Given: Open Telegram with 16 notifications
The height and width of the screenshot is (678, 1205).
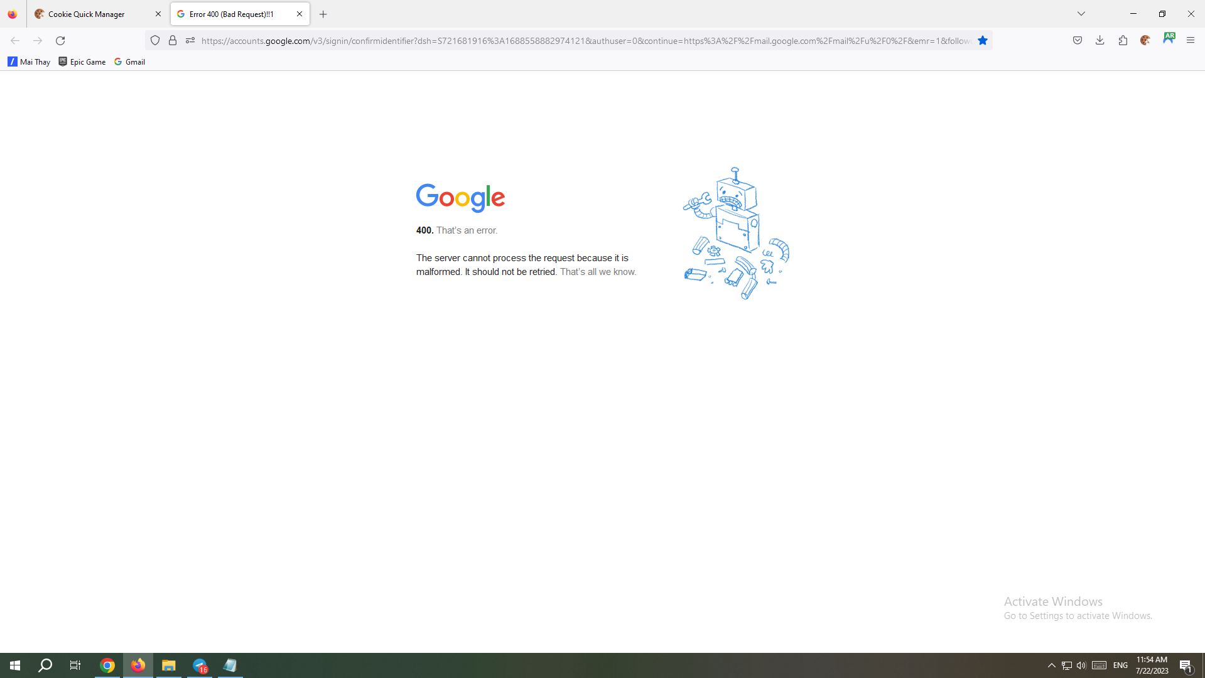Looking at the screenshot, I should coord(200,665).
